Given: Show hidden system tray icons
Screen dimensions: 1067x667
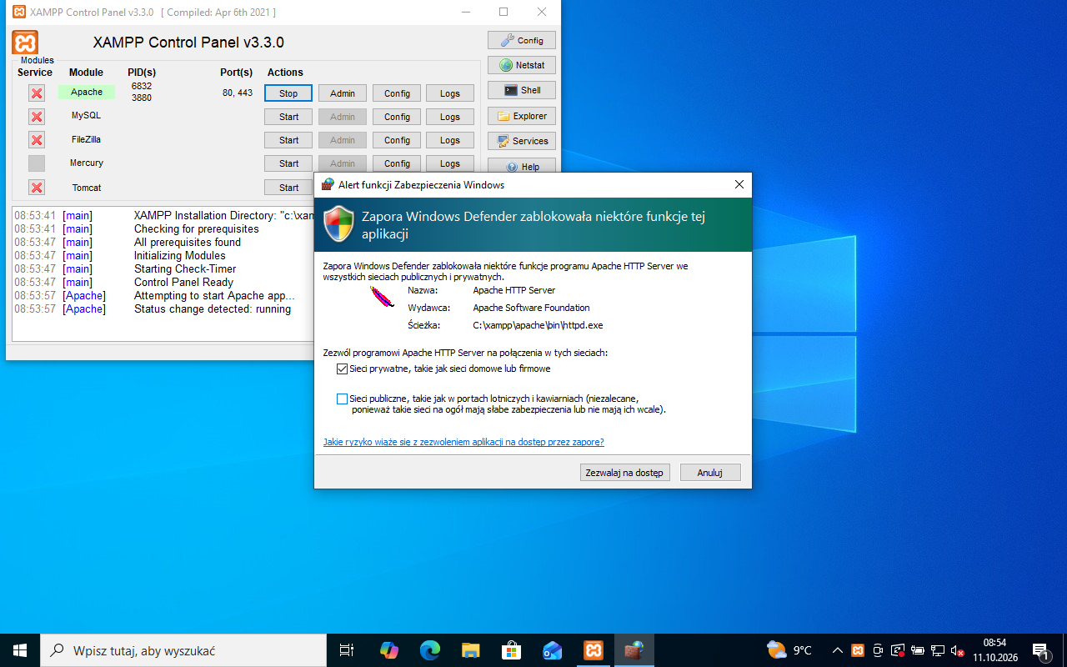Looking at the screenshot, I should [836, 650].
